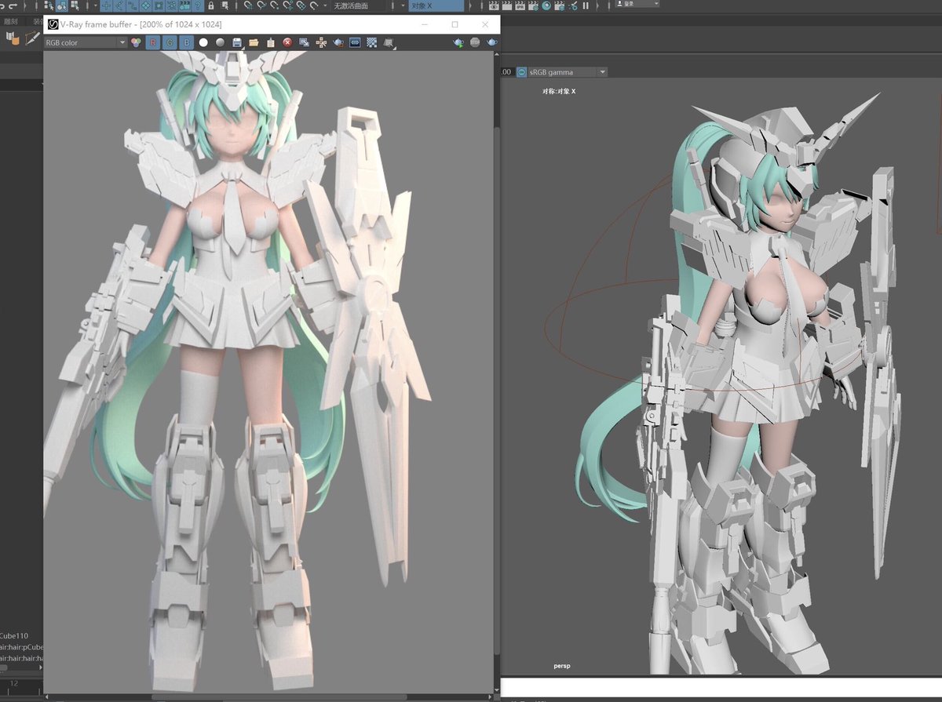Toggle the green (G) channel button
Viewport: 942px width, 702px height.
[x=170, y=42]
